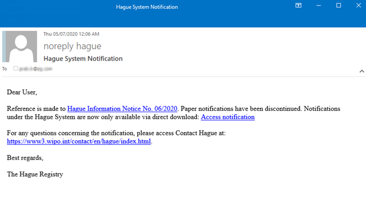Viewport: 366px width, 205px height.
Task: Click the bold subject line in header
Action: 83,59
